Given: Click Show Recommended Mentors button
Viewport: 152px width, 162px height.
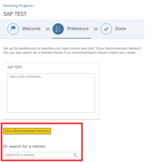Looking at the screenshot, I should [x=27, y=131].
